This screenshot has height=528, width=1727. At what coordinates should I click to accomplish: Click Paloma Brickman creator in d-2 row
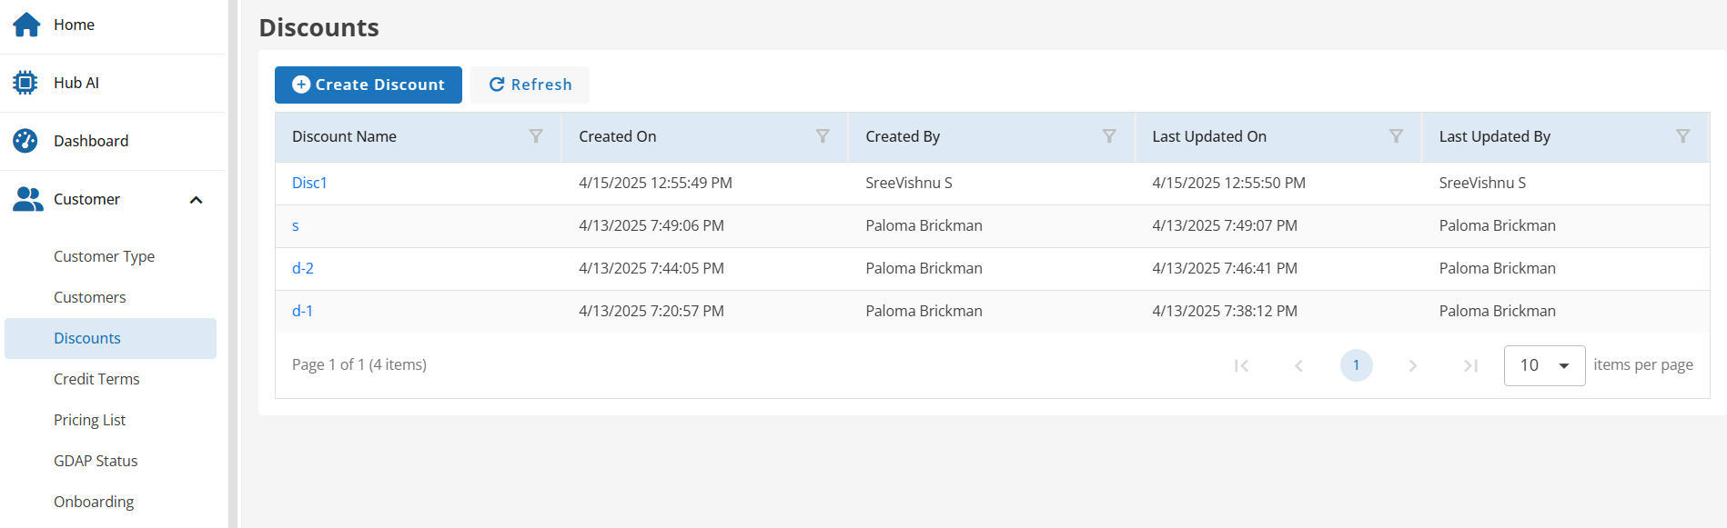924,268
